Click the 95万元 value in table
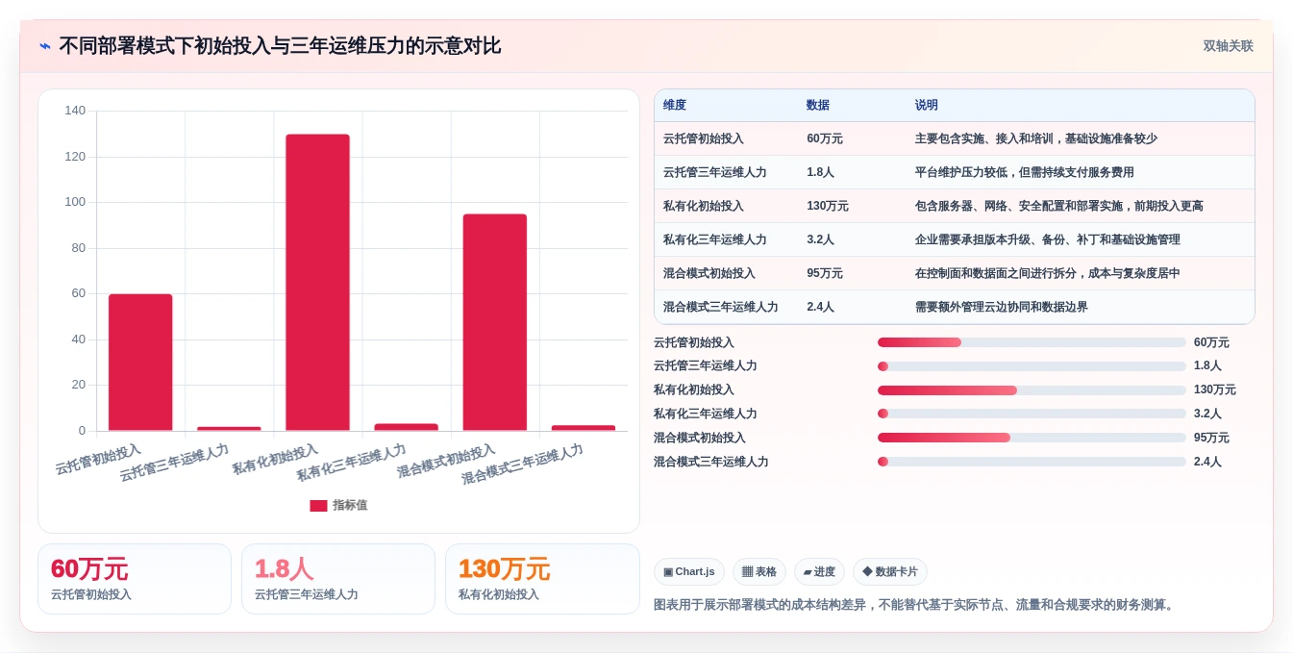Viewport: 1293px width, 653px height. [825, 274]
